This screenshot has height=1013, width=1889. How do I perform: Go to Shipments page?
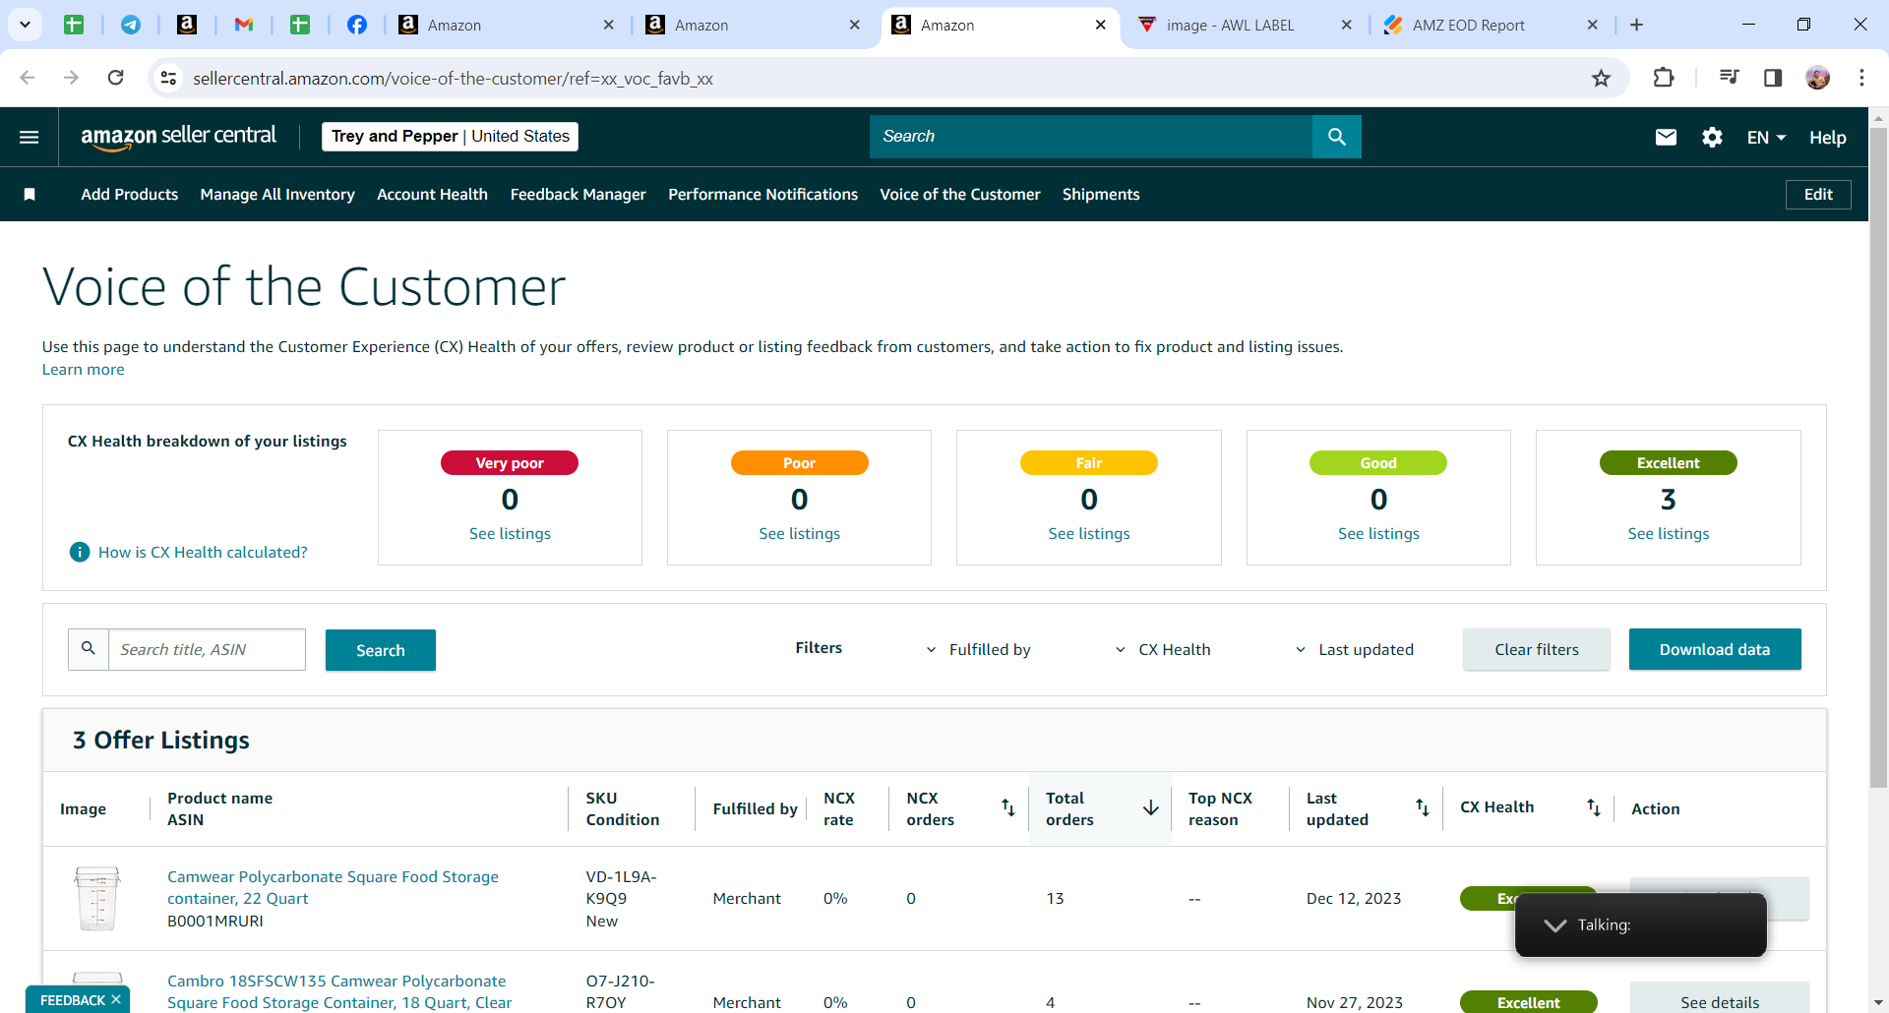pyautogui.click(x=1101, y=195)
